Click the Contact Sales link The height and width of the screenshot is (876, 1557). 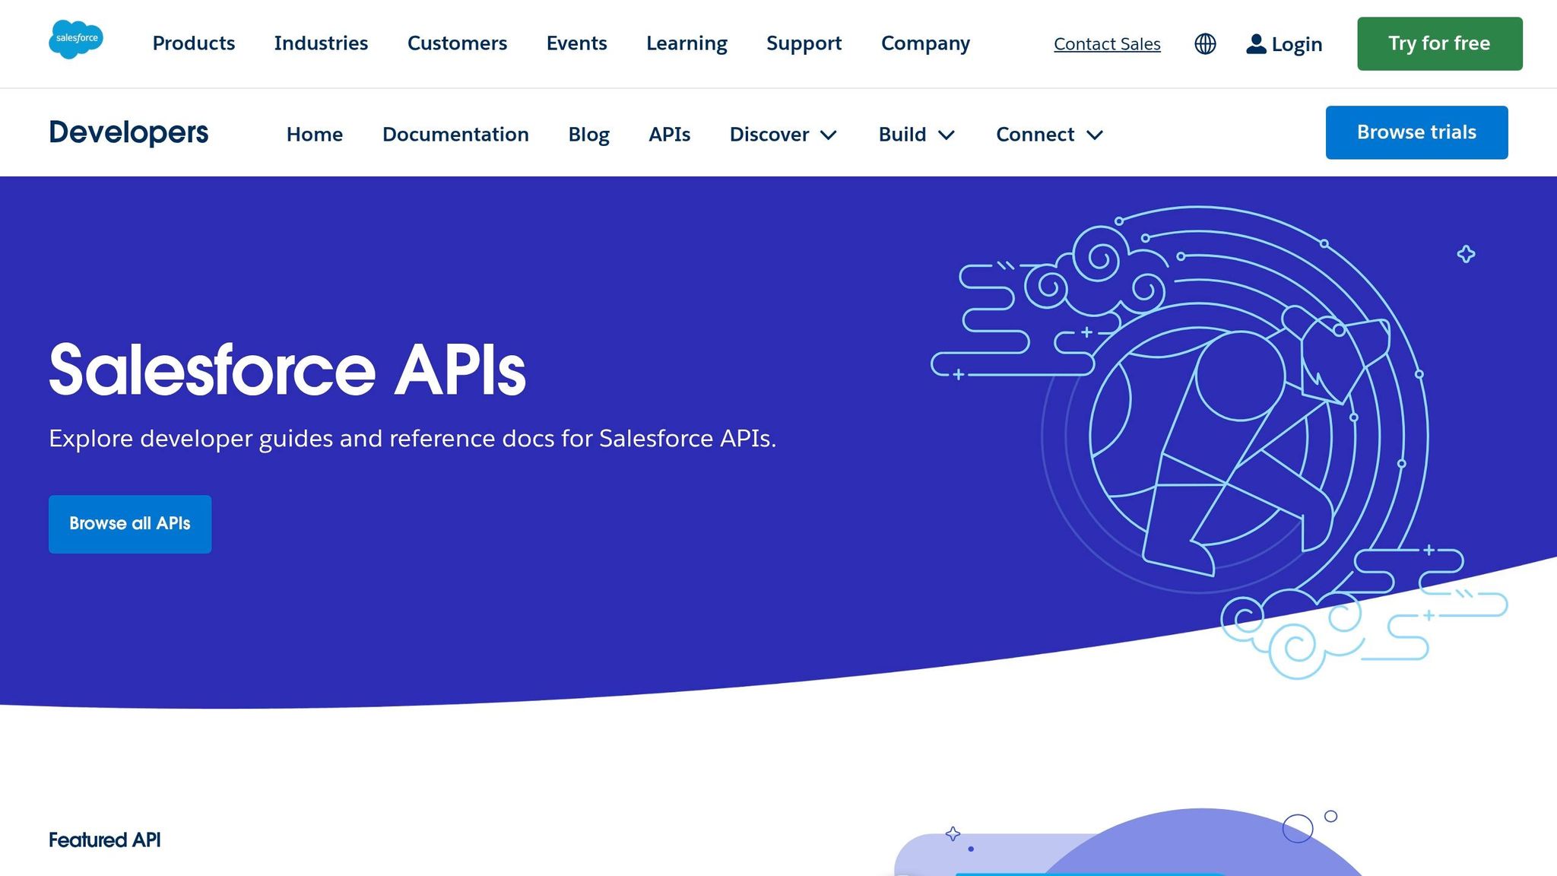(x=1107, y=44)
